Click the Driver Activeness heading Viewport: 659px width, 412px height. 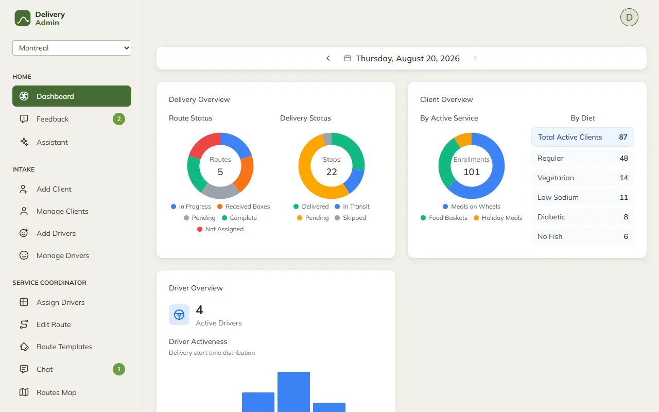coord(198,341)
